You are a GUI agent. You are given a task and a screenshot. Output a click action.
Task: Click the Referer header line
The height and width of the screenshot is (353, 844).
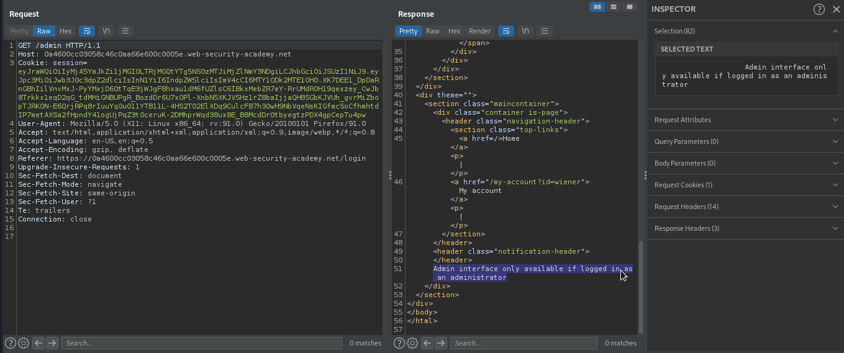[x=192, y=158]
